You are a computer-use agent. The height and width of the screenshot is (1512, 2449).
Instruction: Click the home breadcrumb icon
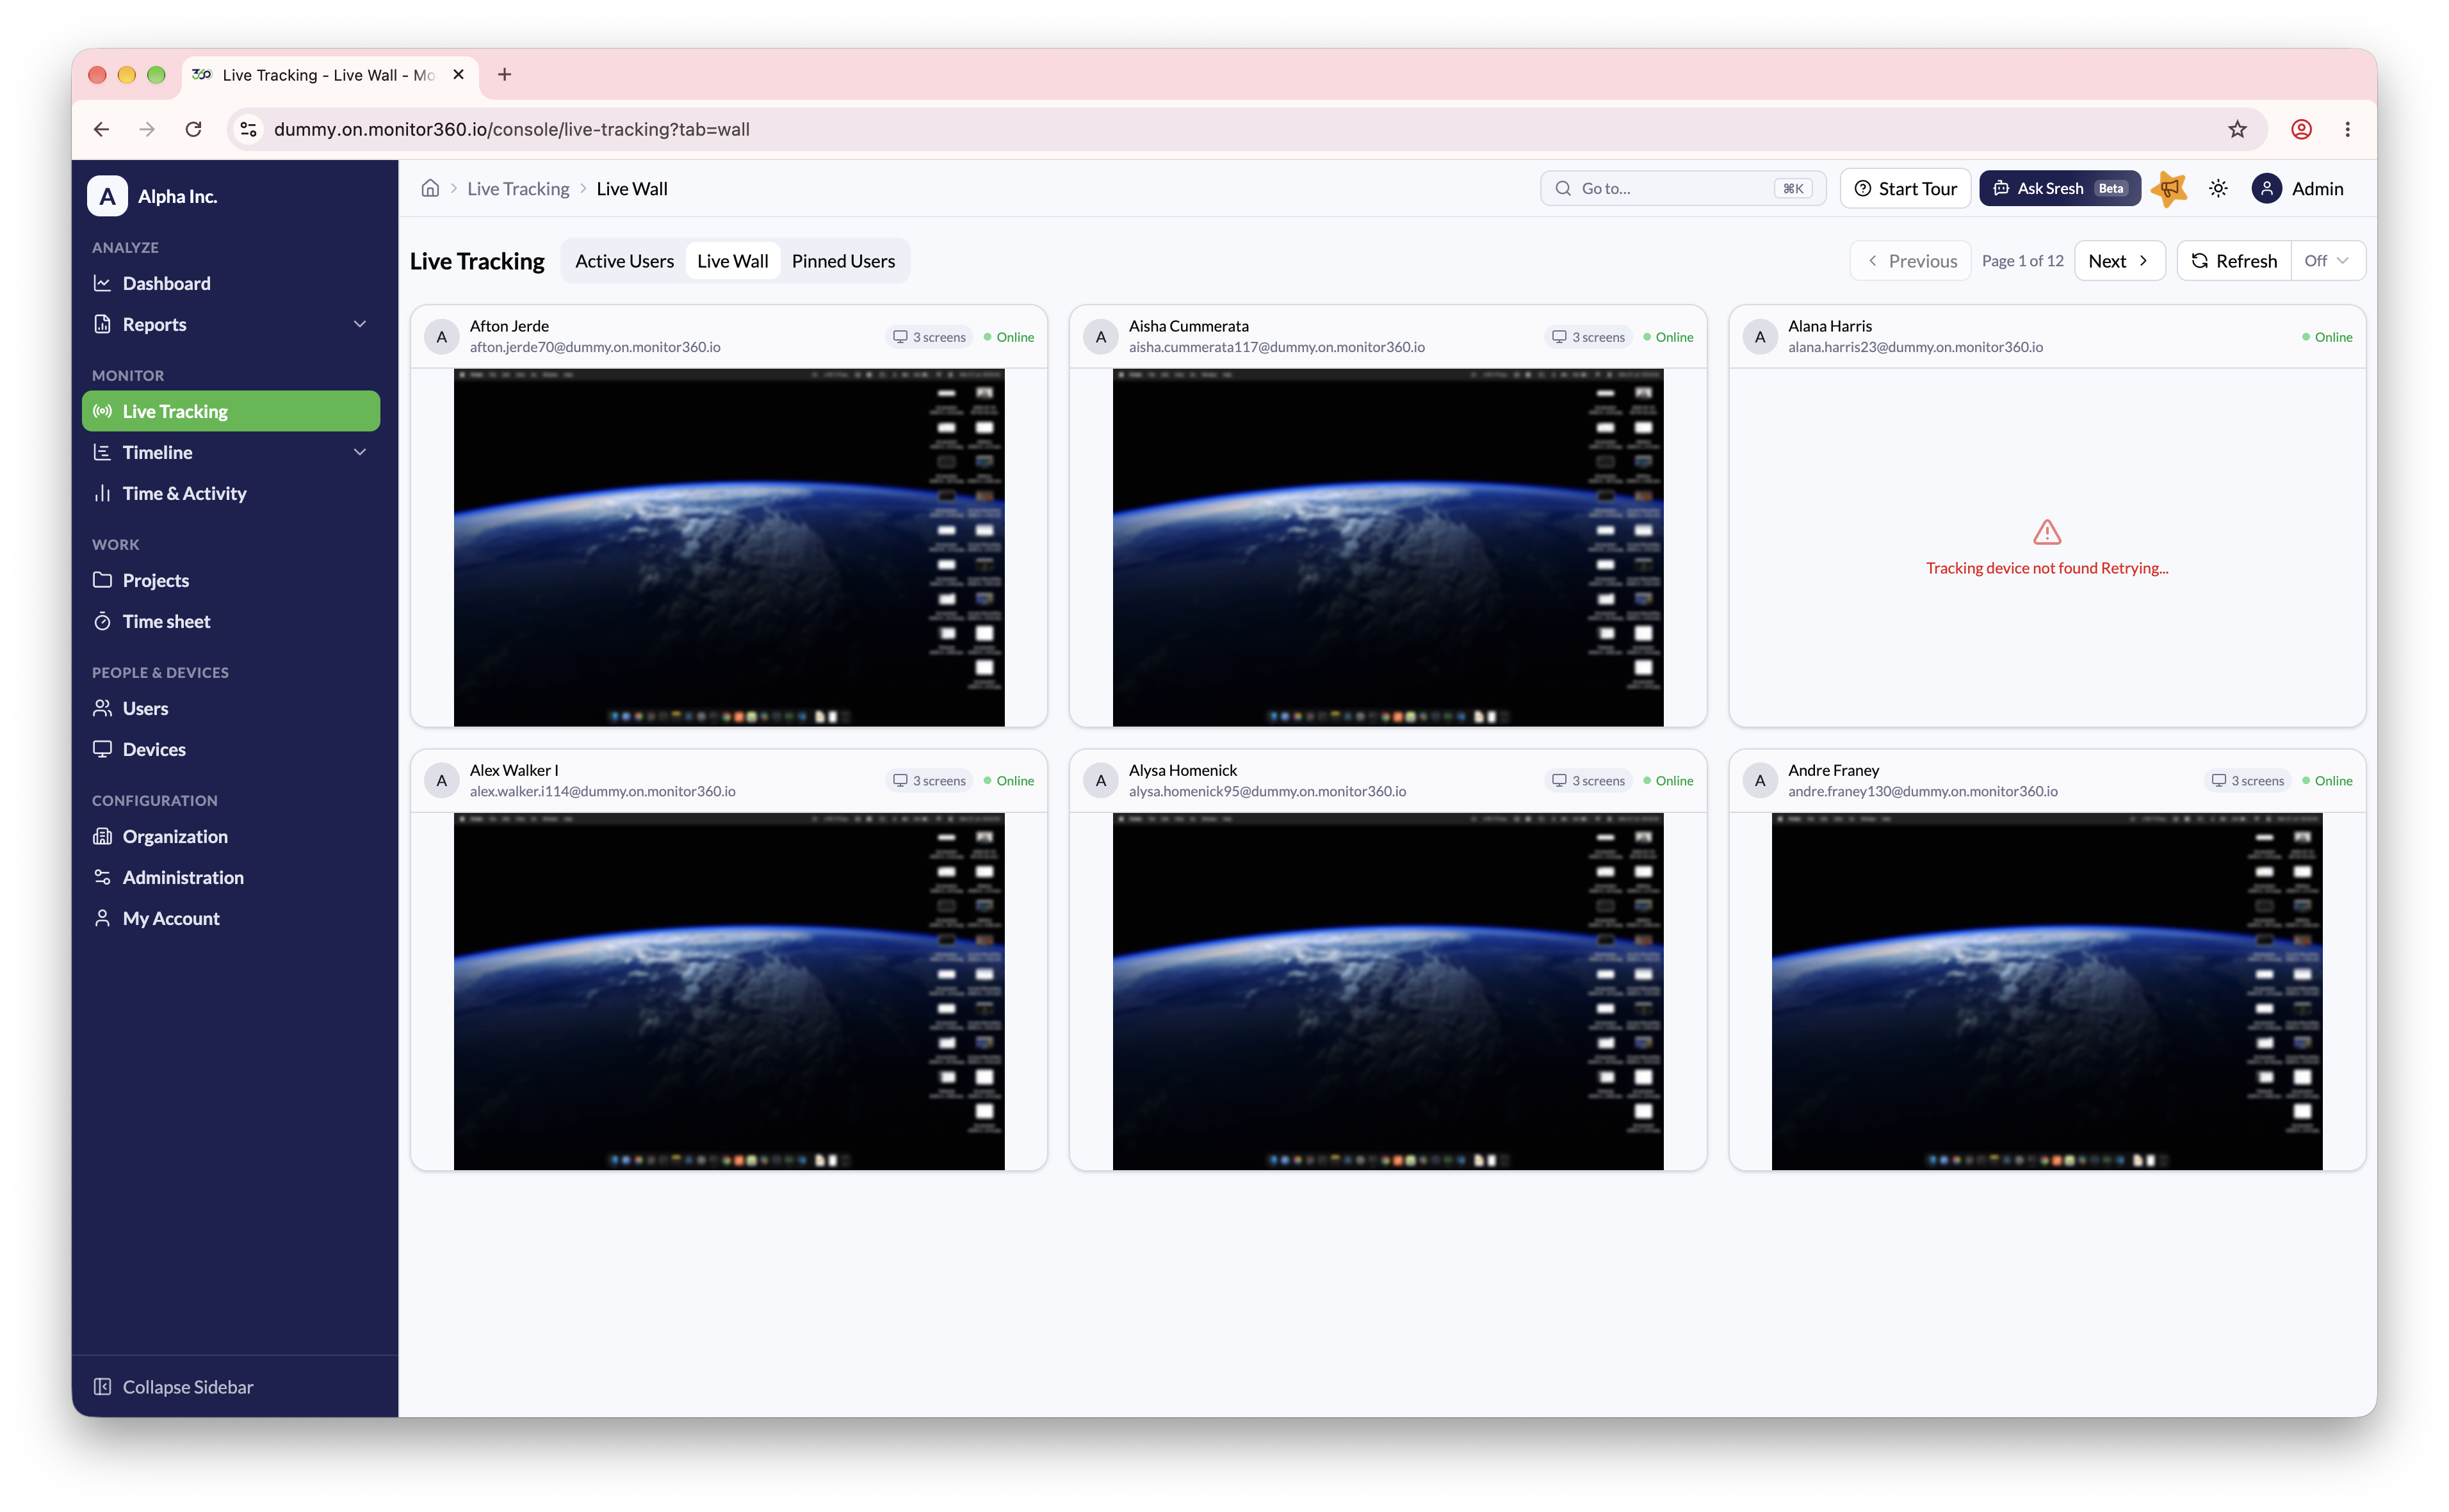(430, 189)
